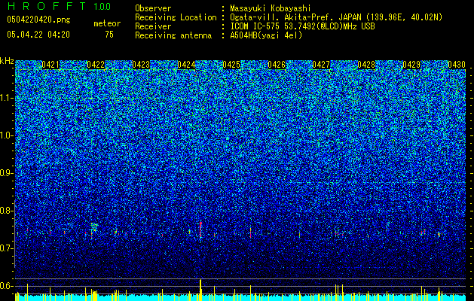Click the 0421 time marker
Viewport: 474px width, 301px height.
pos(50,65)
